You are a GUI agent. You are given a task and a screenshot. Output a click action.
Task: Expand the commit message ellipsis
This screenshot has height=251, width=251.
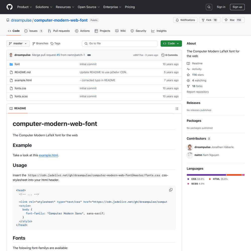[x=89, y=55]
